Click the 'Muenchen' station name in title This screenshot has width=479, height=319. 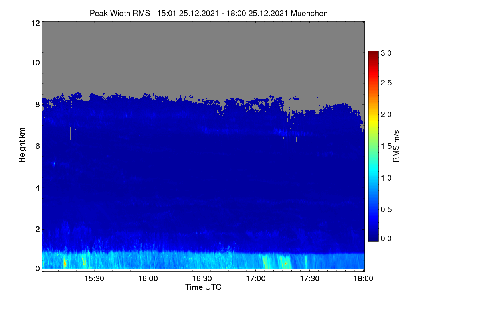click(x=309, y=13)
